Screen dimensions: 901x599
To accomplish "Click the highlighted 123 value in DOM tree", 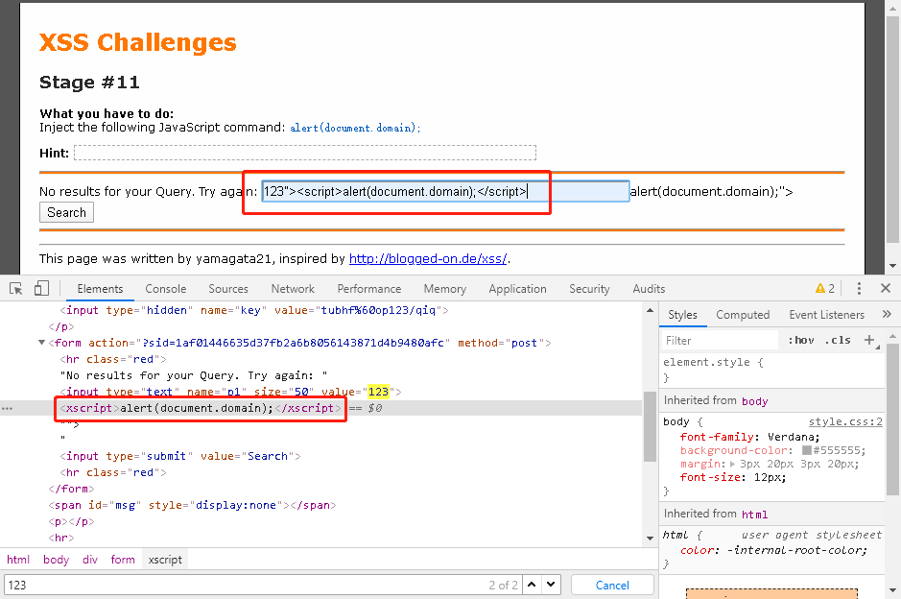I will (x=378, y=392).
